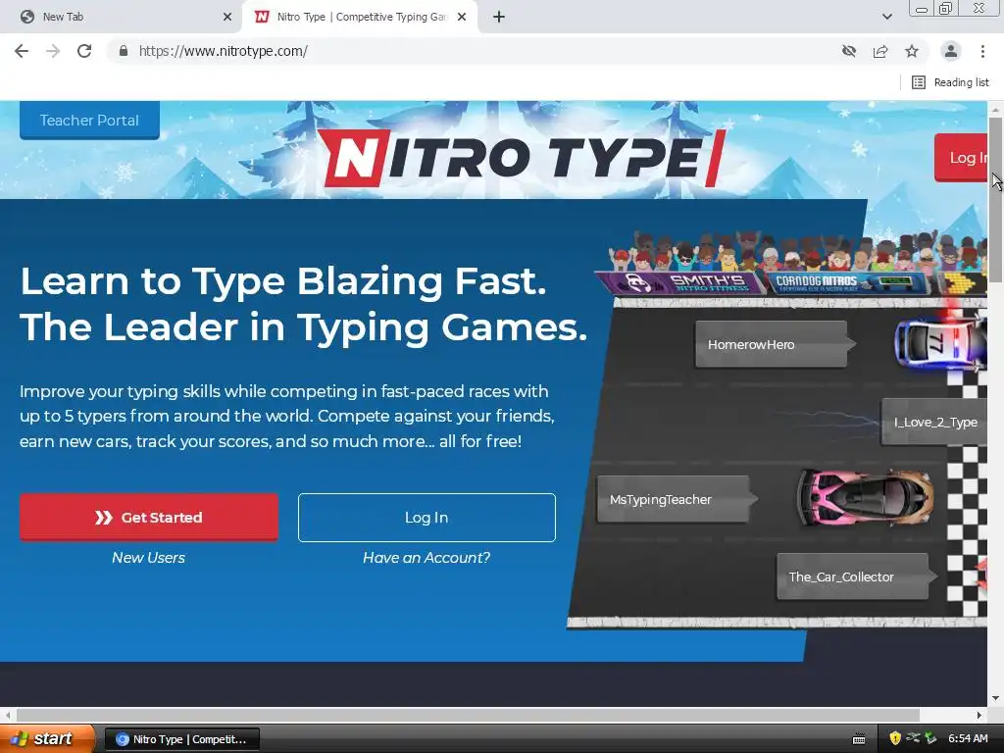The height and width of the screenshot is (753, 1004).
Task: Click the outlined Log In button
Action: (427, 518)
